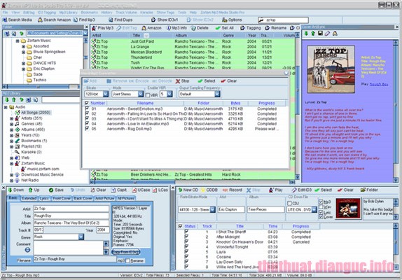Click Down in tag editor toolbar

point(16,190)
